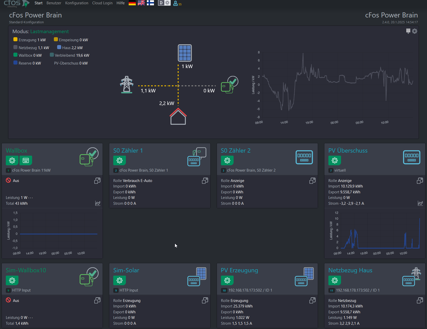
Task: Click the S0 Zähler 1 title
Action: 128,151
